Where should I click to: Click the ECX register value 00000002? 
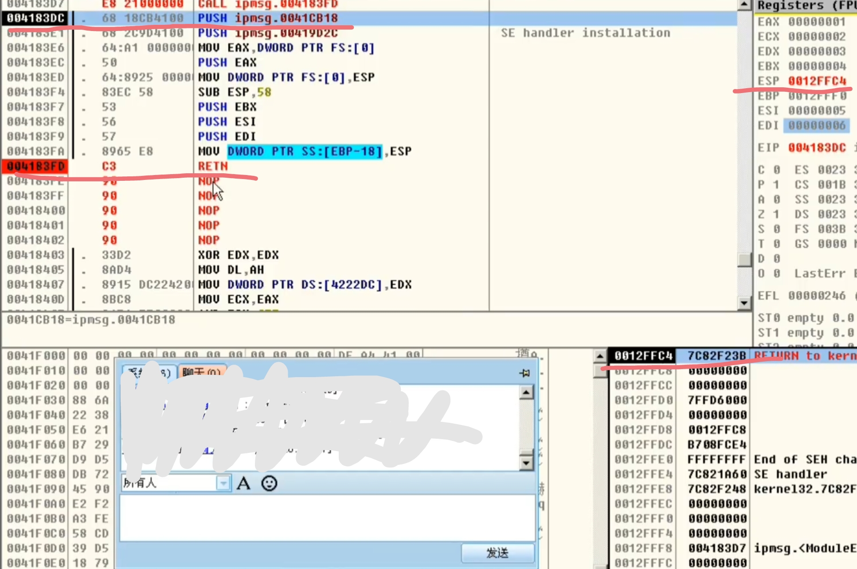point(817,36)
